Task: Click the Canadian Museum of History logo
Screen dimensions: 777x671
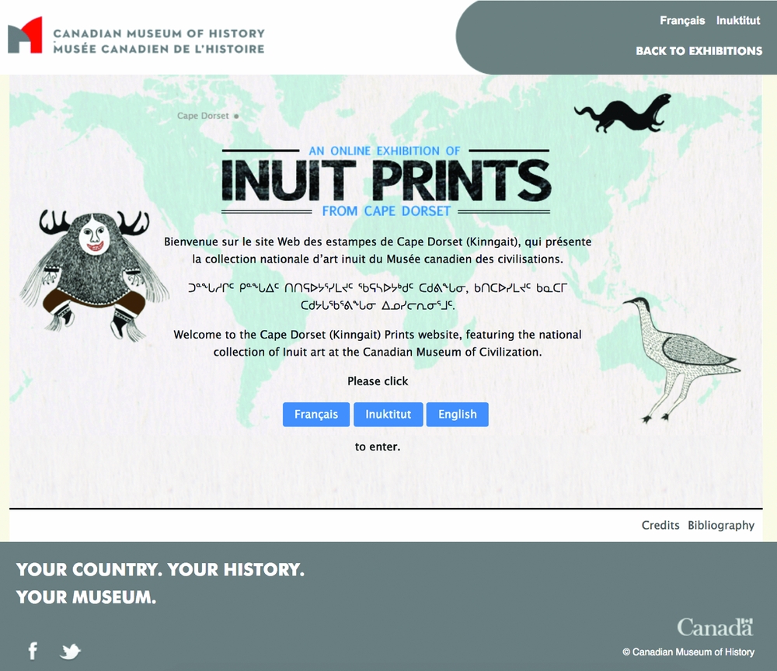Action: point(25,36)
